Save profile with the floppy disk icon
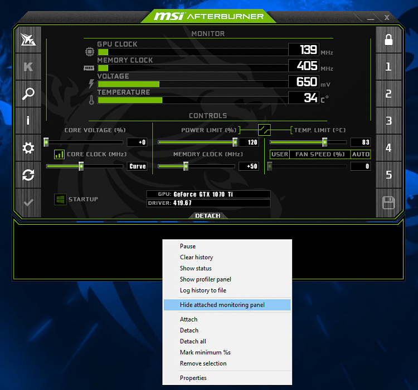 (x=388, y=203)
